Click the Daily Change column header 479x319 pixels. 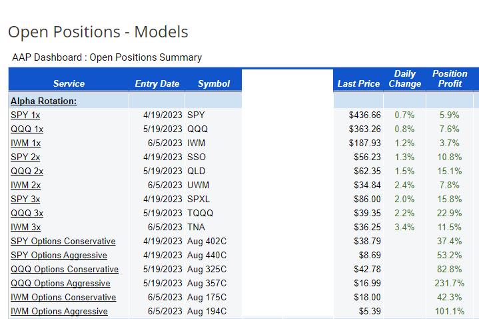point(405,79)
